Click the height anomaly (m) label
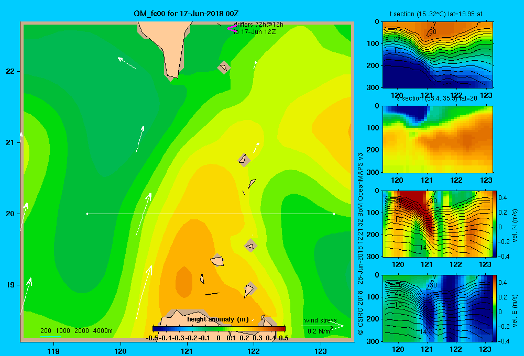 (218, 319)
